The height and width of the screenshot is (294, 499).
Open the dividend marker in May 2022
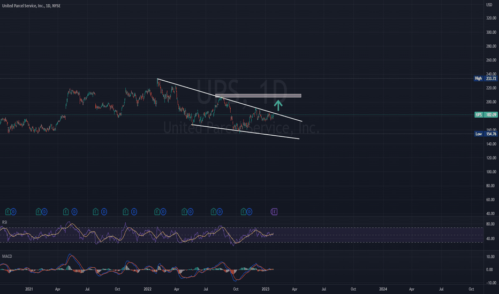click(x=190, y=212)
